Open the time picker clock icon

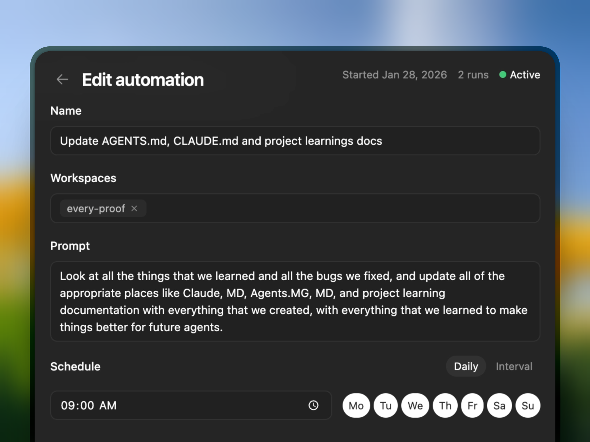(313, 405)
